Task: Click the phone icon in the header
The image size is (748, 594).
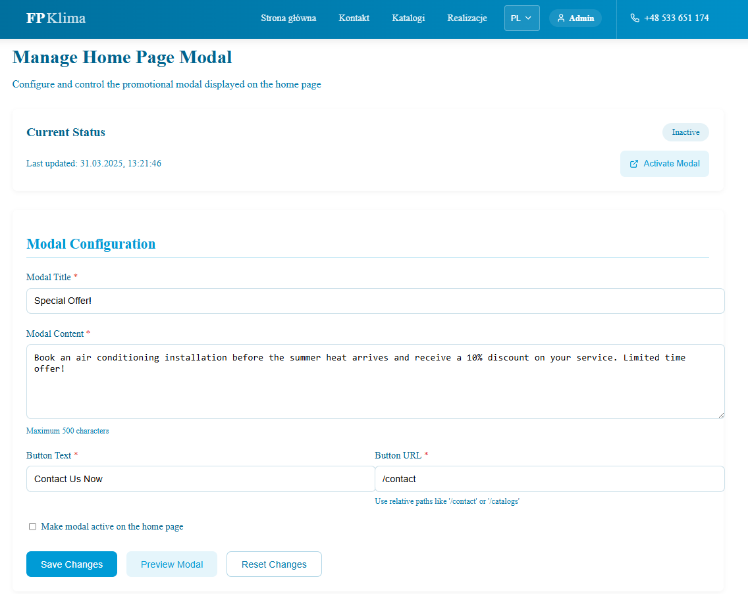Action: (634, 18)
